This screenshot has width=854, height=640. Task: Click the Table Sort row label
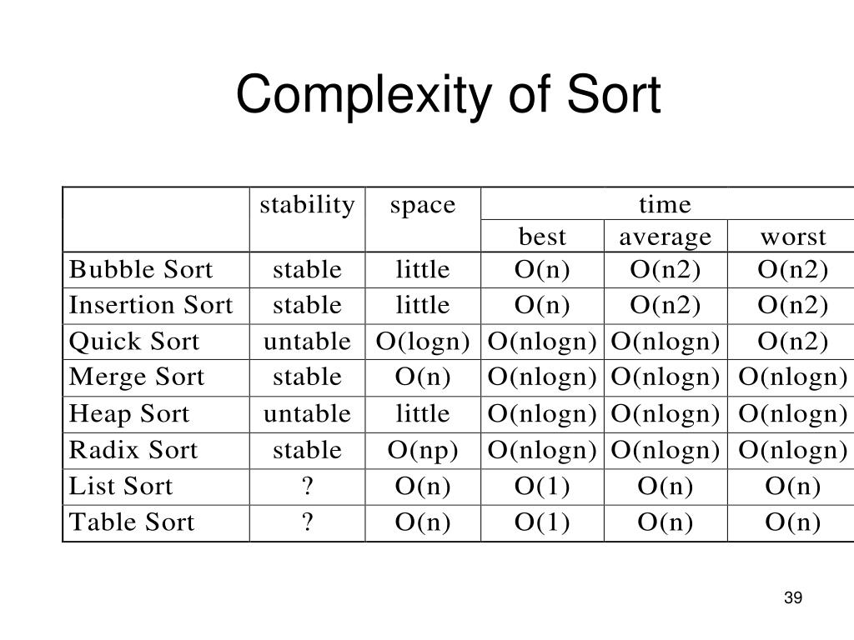click(132, 522)
